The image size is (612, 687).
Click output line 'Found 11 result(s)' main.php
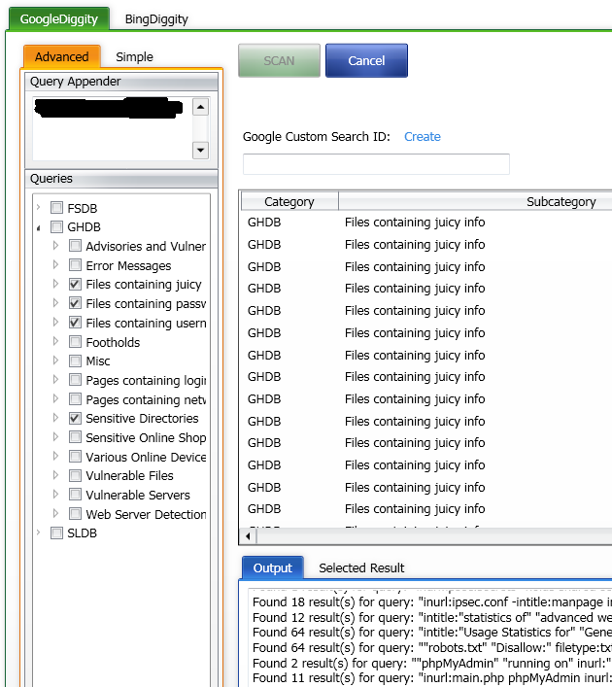coord(431,678)
